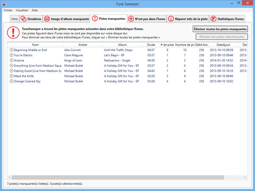The height and width of the screenshot is (191, 255).
Task: Click the info icon on Réparer info tab
Action: pos(171,19)
